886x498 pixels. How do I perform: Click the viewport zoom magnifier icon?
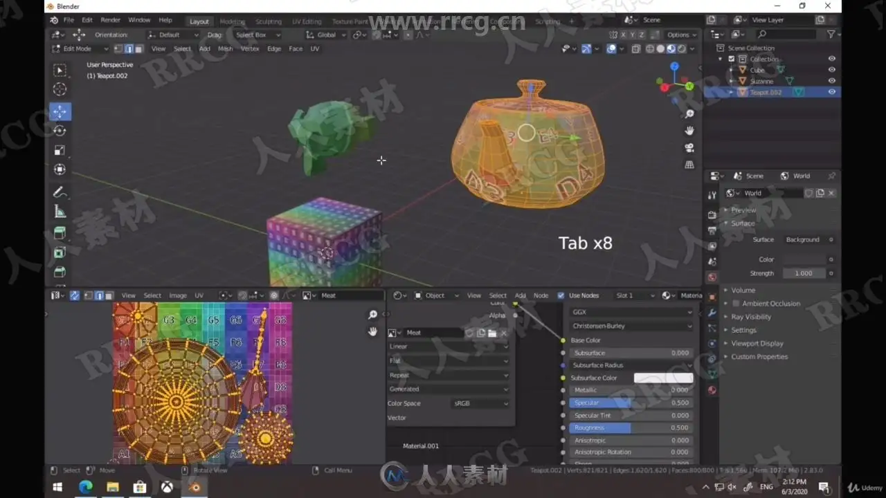689,114
